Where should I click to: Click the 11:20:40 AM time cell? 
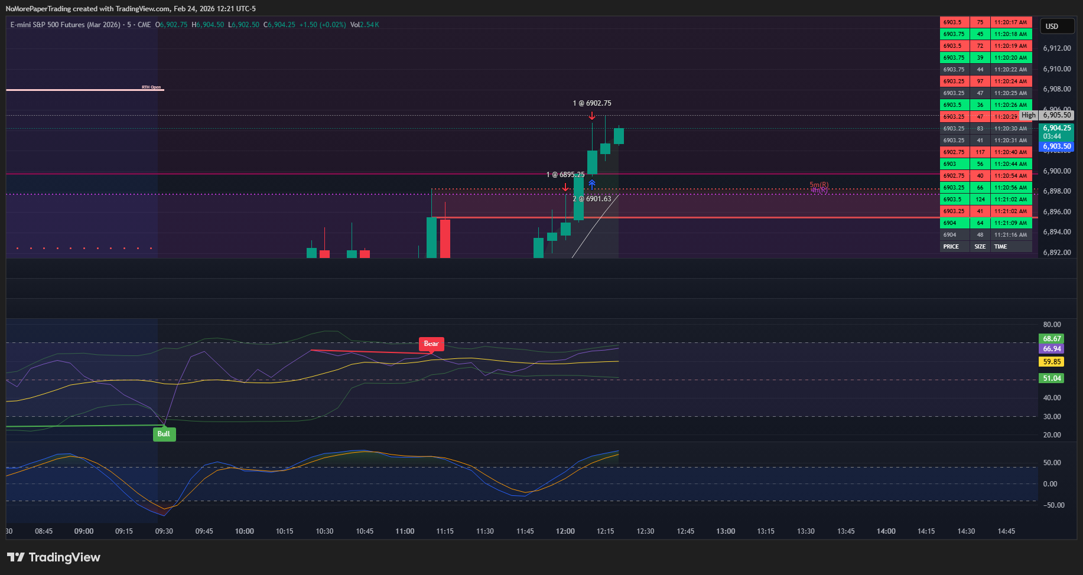point(1011,152)
